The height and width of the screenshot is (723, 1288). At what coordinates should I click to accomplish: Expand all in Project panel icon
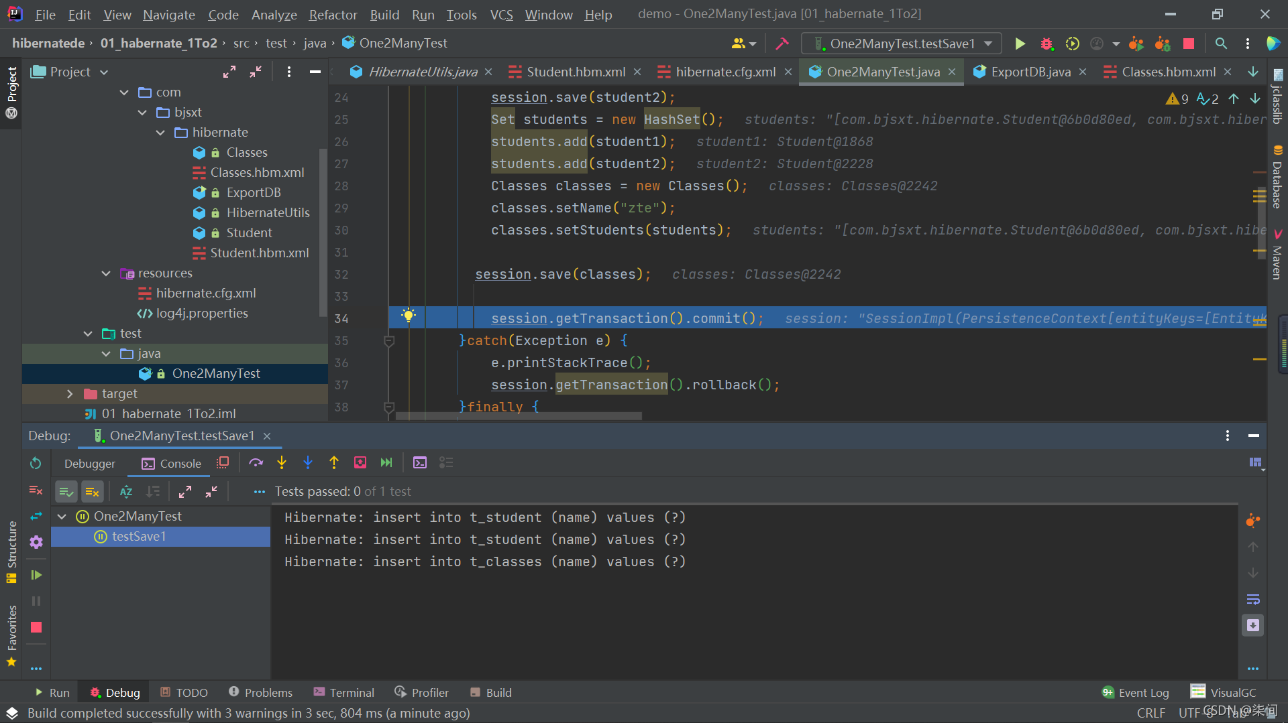click(229, 72)
